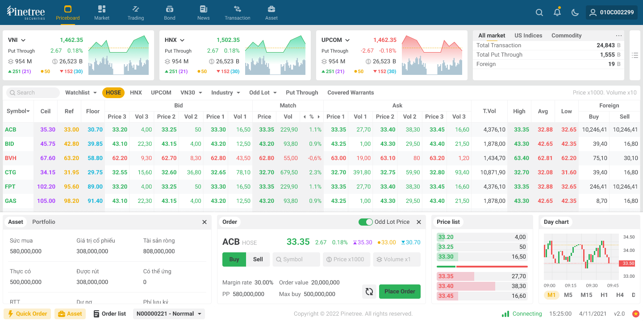Switch to the Covered Warrants tab
The width and height of the screenshot is (643, 321).
click(x=351, y=93)
